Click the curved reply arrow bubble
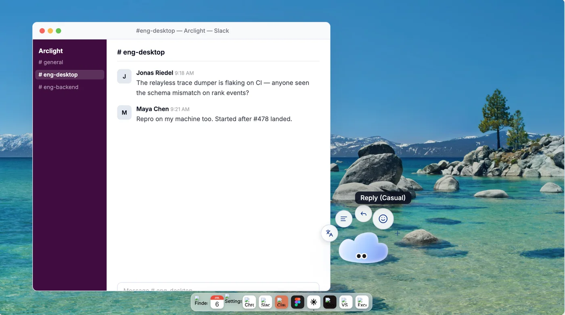Image resolution: width=565 pixels, height=315 pixels. click(364, 214)
